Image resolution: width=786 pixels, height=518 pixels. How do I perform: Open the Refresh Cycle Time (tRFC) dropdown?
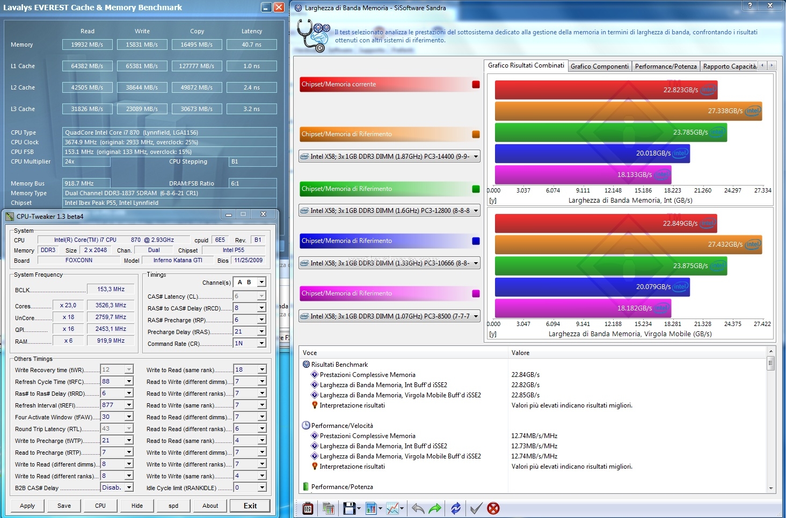coord(129,381)
